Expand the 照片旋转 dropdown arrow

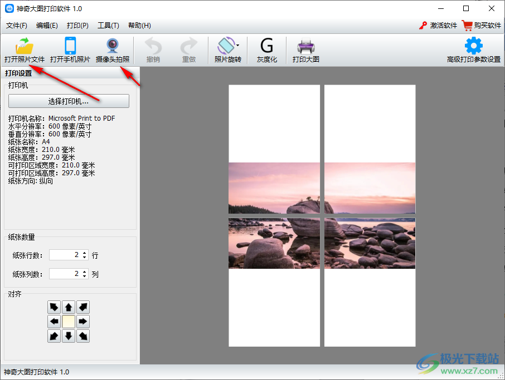(238, 45)
